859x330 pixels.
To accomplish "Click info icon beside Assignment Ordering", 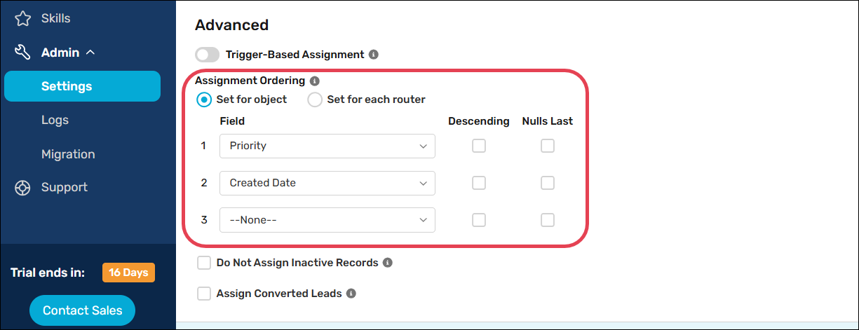I will point(315,81).
